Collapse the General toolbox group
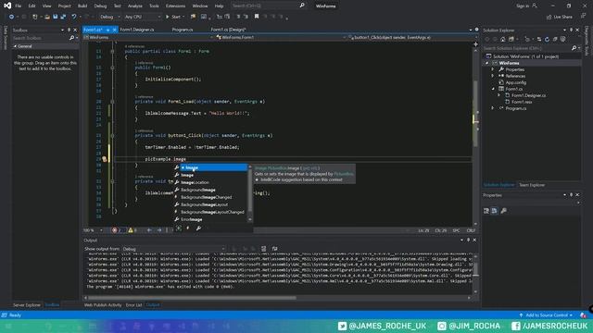Viewport: 593px width, 333px height. [x=15, y=46]
